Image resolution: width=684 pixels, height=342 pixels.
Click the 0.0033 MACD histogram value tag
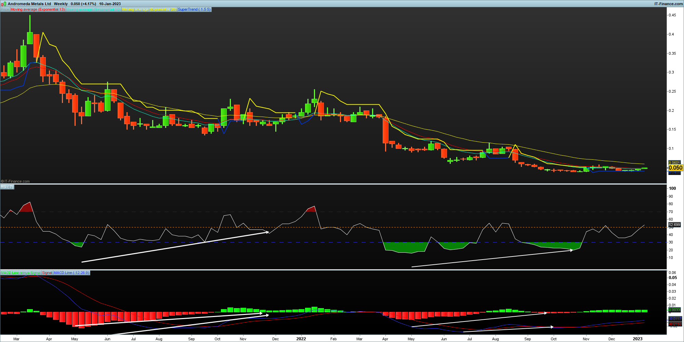(x=674, y=310)
